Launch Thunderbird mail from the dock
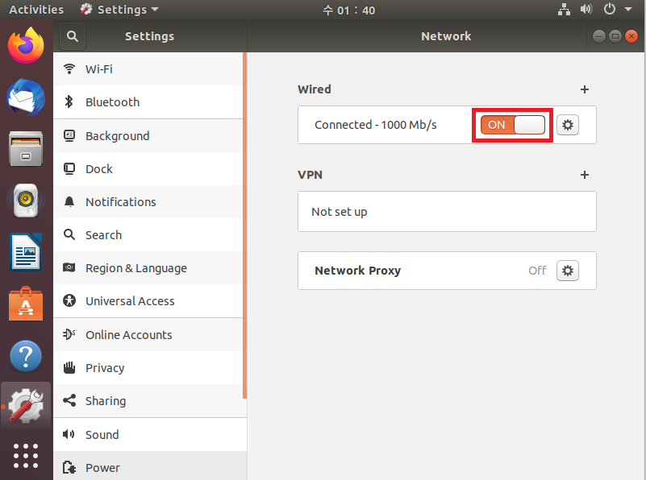Screen dimensions: 646x480 point(26,97)
